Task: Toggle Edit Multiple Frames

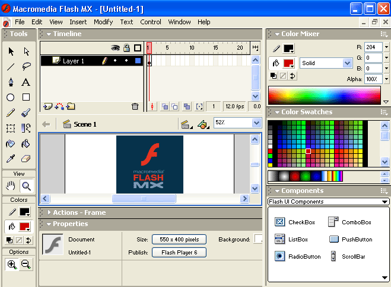Action: point(186,107)
